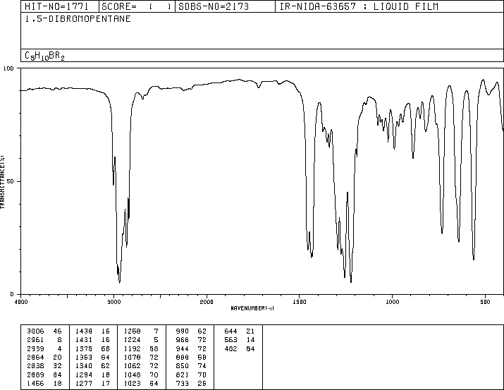
Task: Select peak 1438 in the peak table
Action: [x=84, y=331]
